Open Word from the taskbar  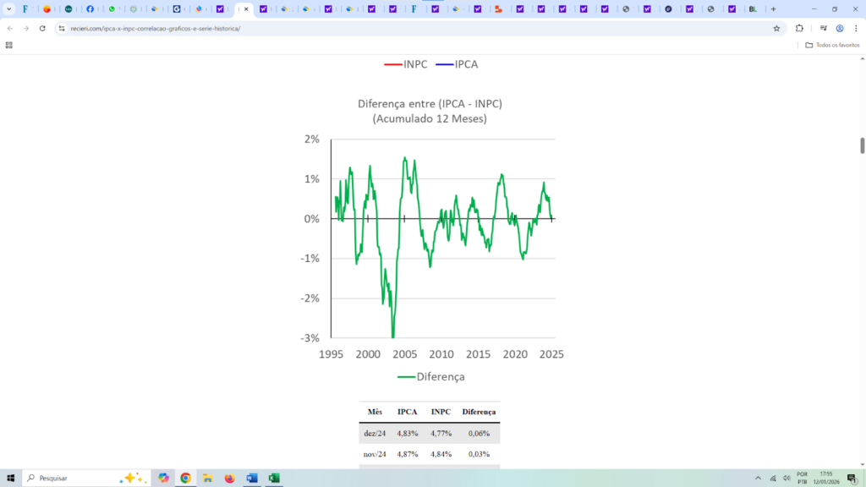tap(252, 478)
